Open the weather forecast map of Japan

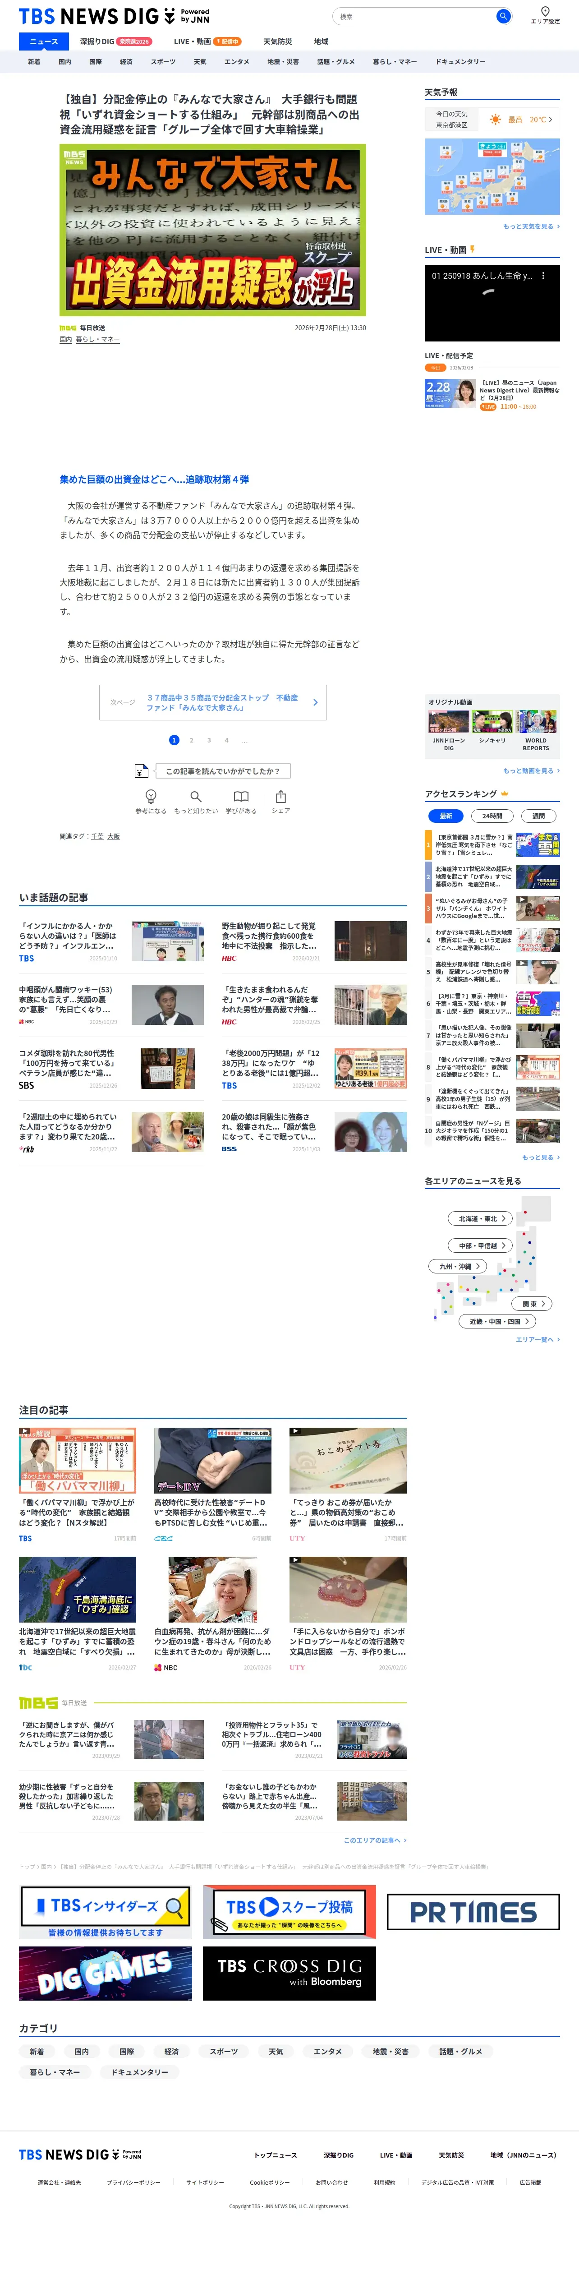point(492,176)
